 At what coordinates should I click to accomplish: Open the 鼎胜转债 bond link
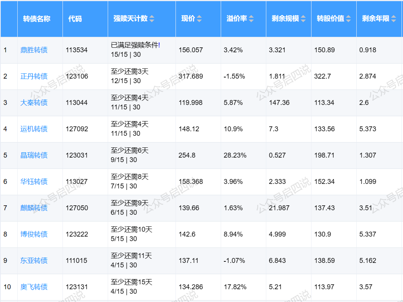(34, 50)
